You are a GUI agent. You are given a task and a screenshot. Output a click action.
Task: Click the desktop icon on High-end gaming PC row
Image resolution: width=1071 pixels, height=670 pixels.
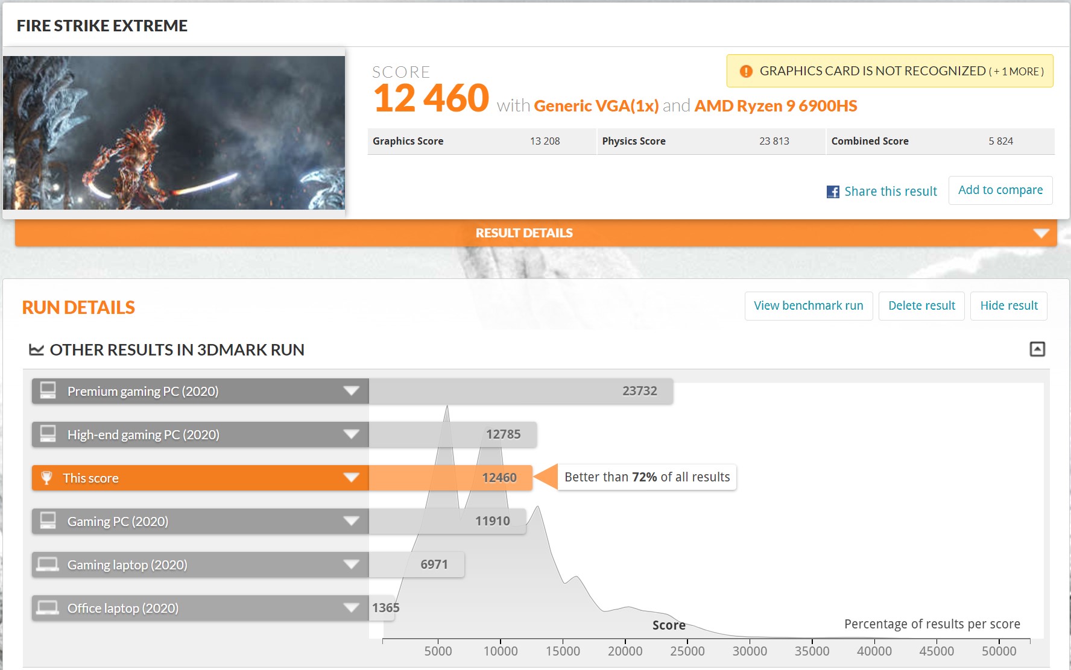pyautogui.click(x=48, y=434)
